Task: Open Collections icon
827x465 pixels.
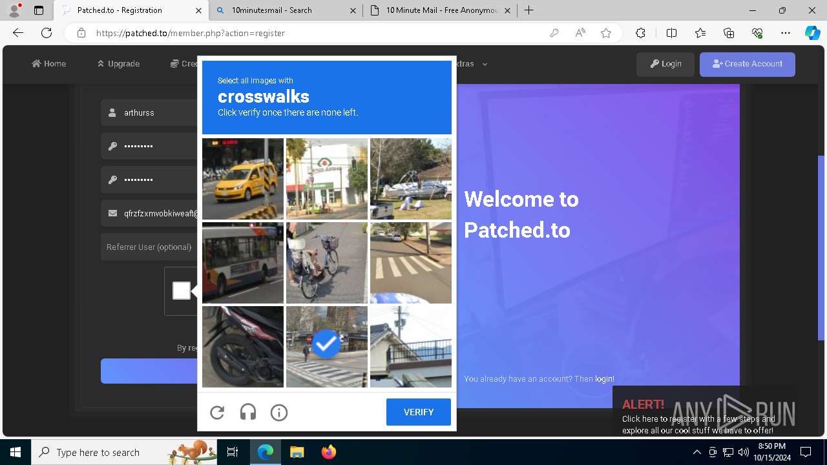Action: click(729, 33)
